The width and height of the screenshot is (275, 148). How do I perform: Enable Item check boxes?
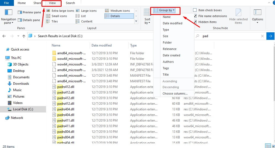(195, 10)
